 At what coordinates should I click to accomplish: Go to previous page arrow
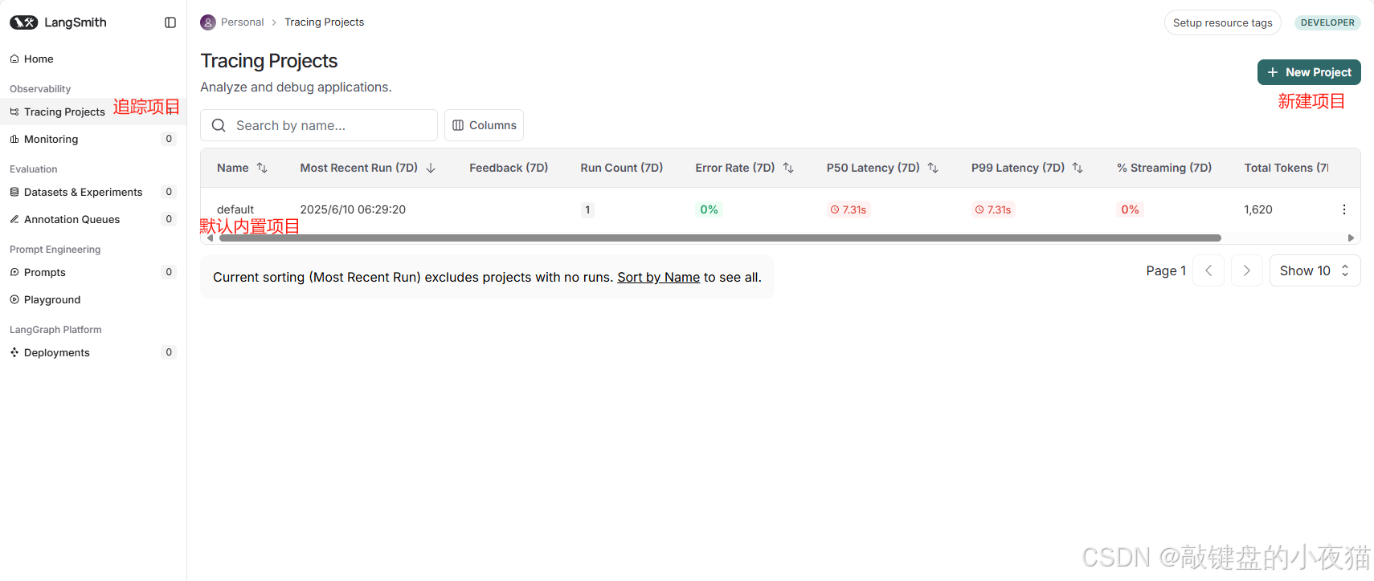click(1208, 270)
